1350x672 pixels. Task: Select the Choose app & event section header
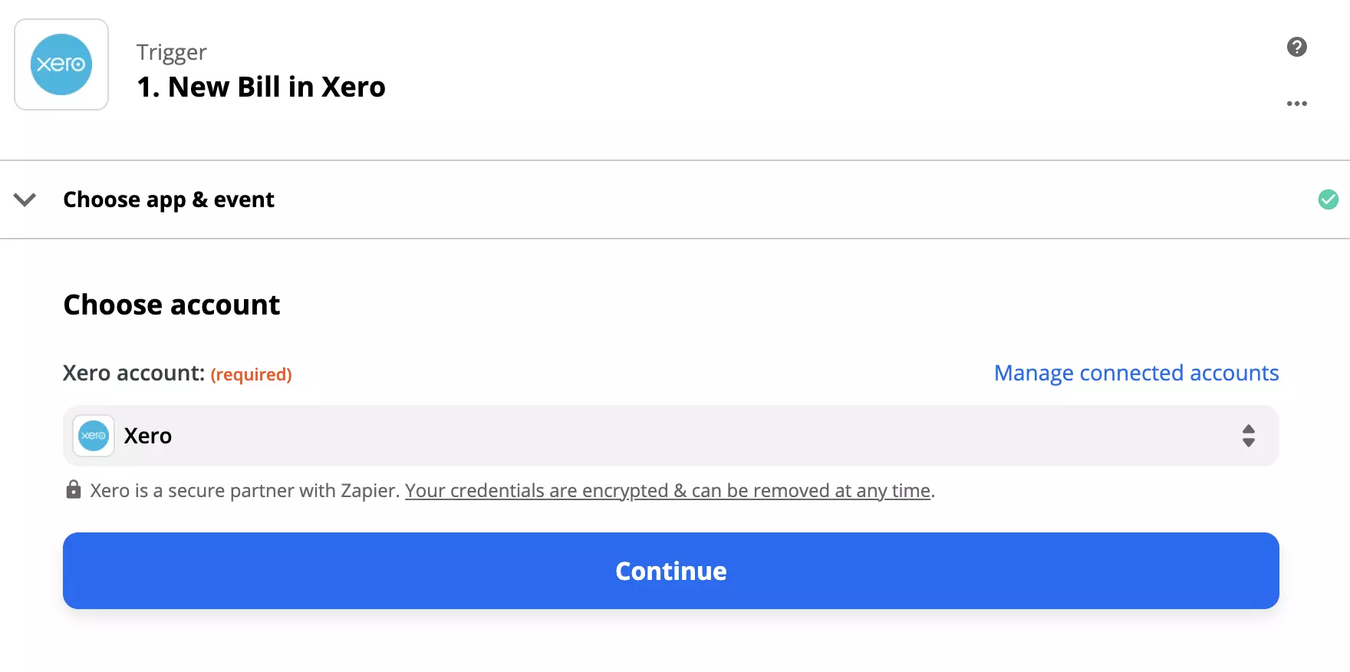pyautogui.click(x=168, y=199)
